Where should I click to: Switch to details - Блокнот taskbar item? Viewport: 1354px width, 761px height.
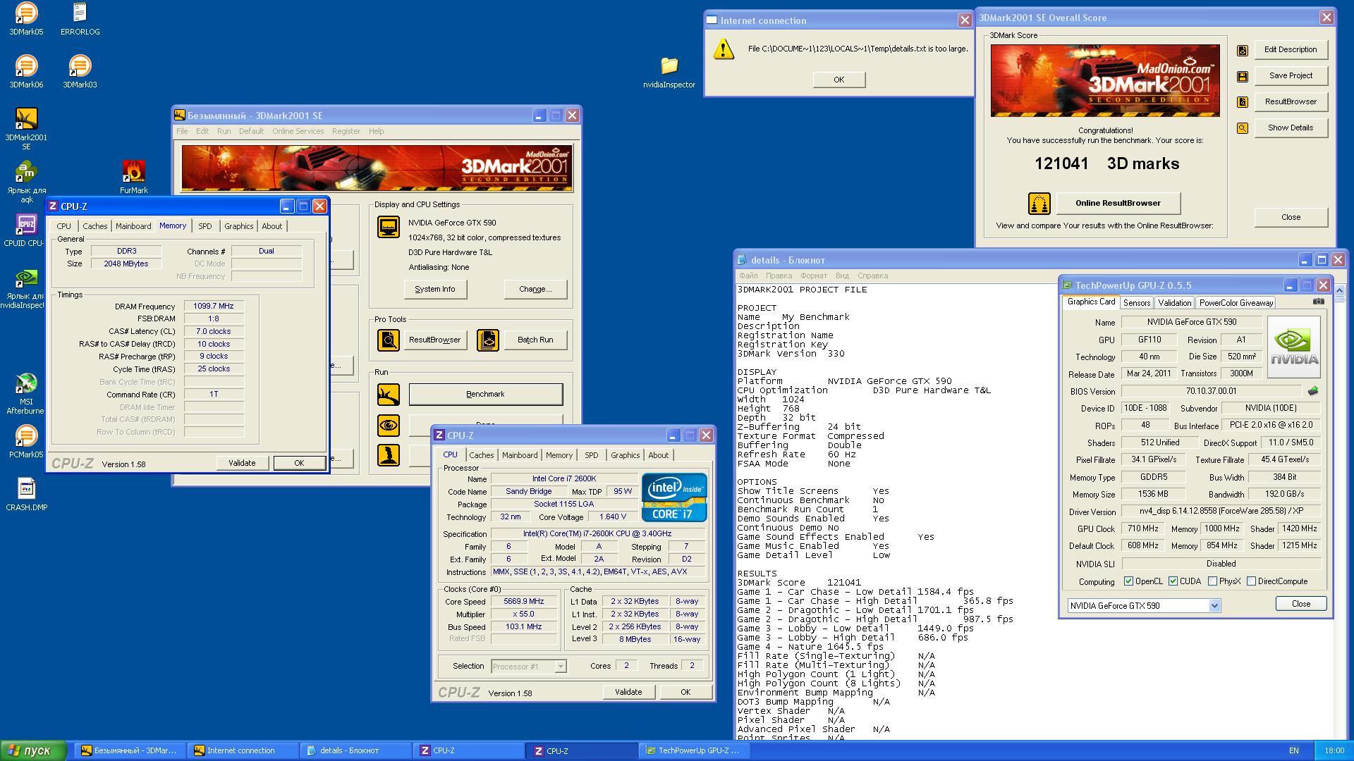tap(355, 750)
